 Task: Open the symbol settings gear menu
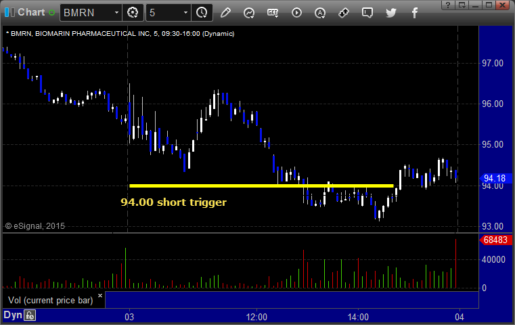(x=133, y=13)
